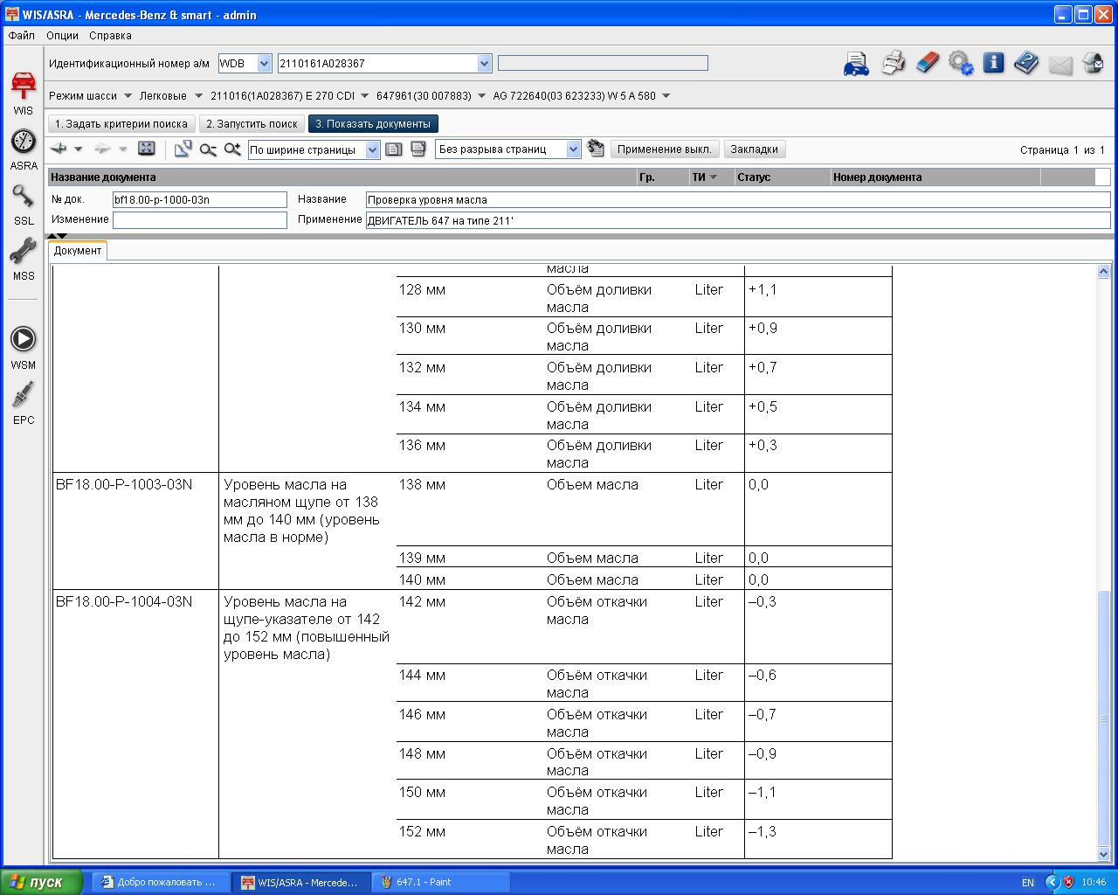Expand 'Легковые' vehicle type dropdown
This screenshot has width=1118, height=895.
click(198, 96)
